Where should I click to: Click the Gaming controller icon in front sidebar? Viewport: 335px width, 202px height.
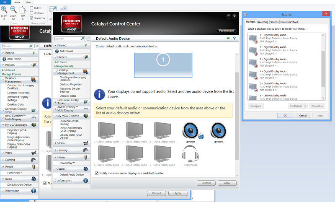click(86, 150)
